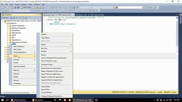The image size is (182, 102).
Task: Click the Object Explorer connect icon beside Connect
Action: click(11, 18)
